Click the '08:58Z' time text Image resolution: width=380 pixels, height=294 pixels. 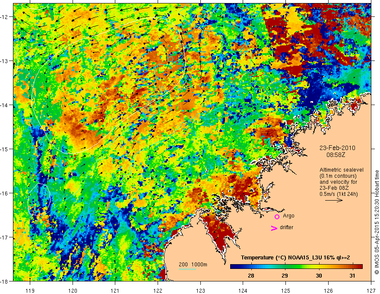(336, 154)
